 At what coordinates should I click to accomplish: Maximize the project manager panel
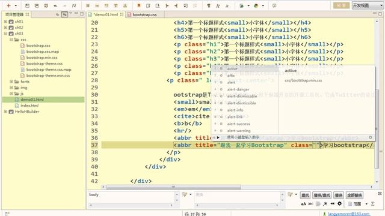pos(82,14)
